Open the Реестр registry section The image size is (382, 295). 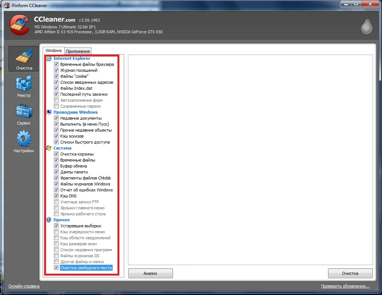coord(24,87)
